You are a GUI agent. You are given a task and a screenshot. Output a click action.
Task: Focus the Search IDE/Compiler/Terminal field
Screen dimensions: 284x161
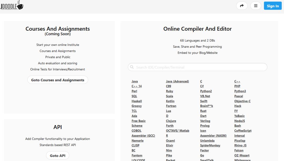(197, 67)
